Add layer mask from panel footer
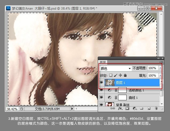170x131 pixels. point(127,108)
